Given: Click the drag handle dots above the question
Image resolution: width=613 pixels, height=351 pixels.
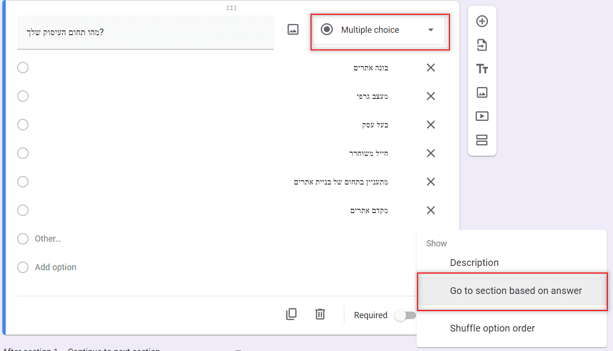Looking at the screenshot, I should [x=232, y=8].
